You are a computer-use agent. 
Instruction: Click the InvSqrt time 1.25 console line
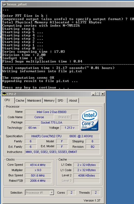click(23, 58)
